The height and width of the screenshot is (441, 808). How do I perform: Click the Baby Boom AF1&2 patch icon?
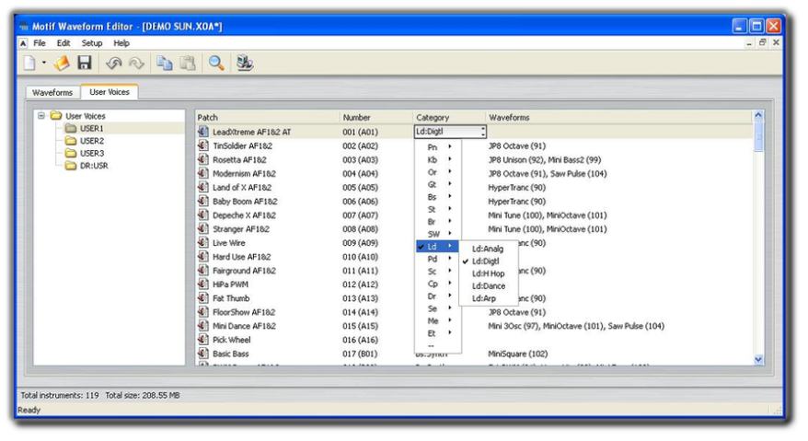click(x=203, y=201)
